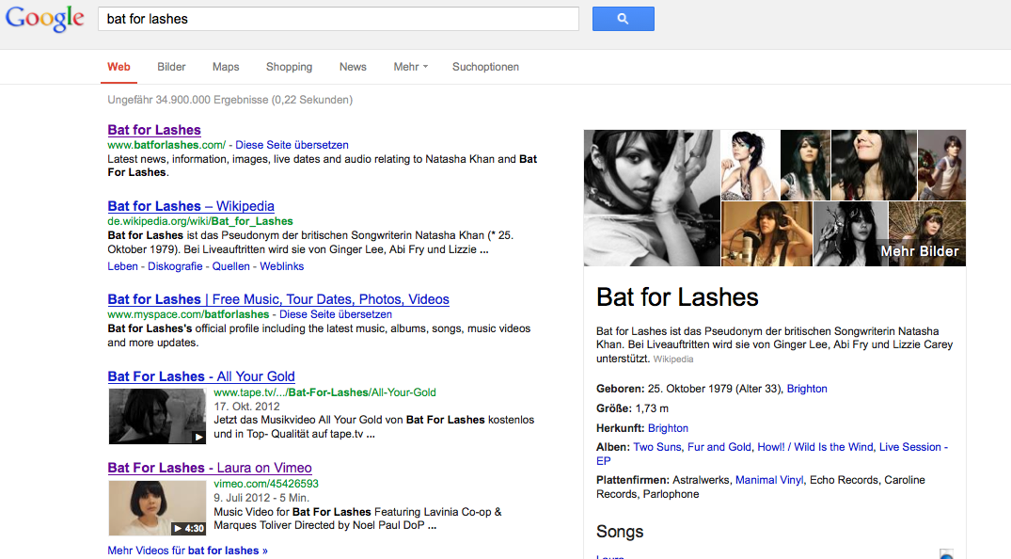Click Brighton link next to Geboren
Image resolution: width=1011 pixels, height=559 pixels.
point(807,389)
